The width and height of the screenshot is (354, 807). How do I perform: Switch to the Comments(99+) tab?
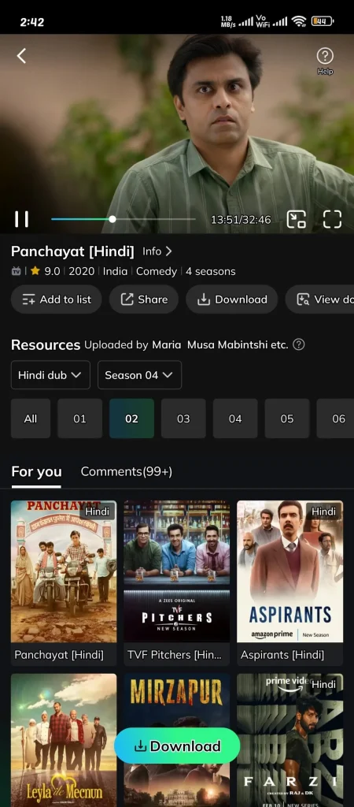coord(127,471)
